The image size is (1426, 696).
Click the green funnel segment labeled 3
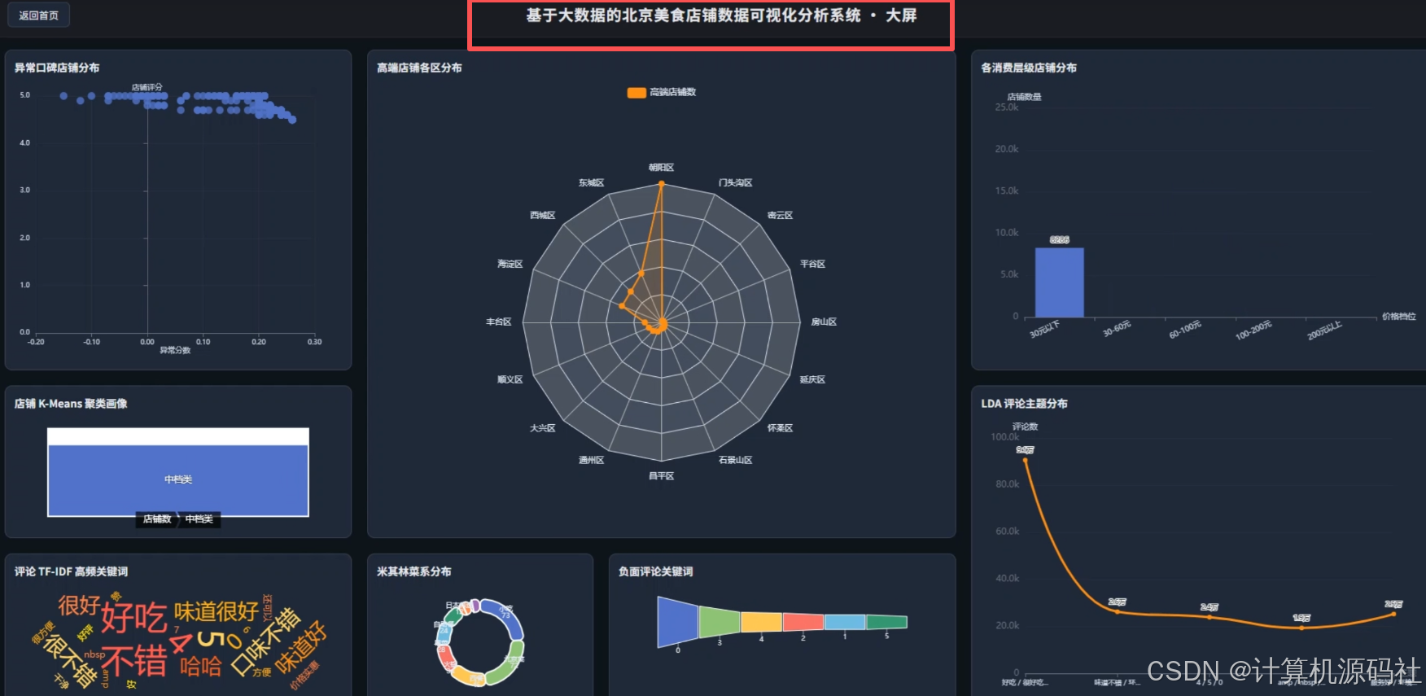coord(720,623)
